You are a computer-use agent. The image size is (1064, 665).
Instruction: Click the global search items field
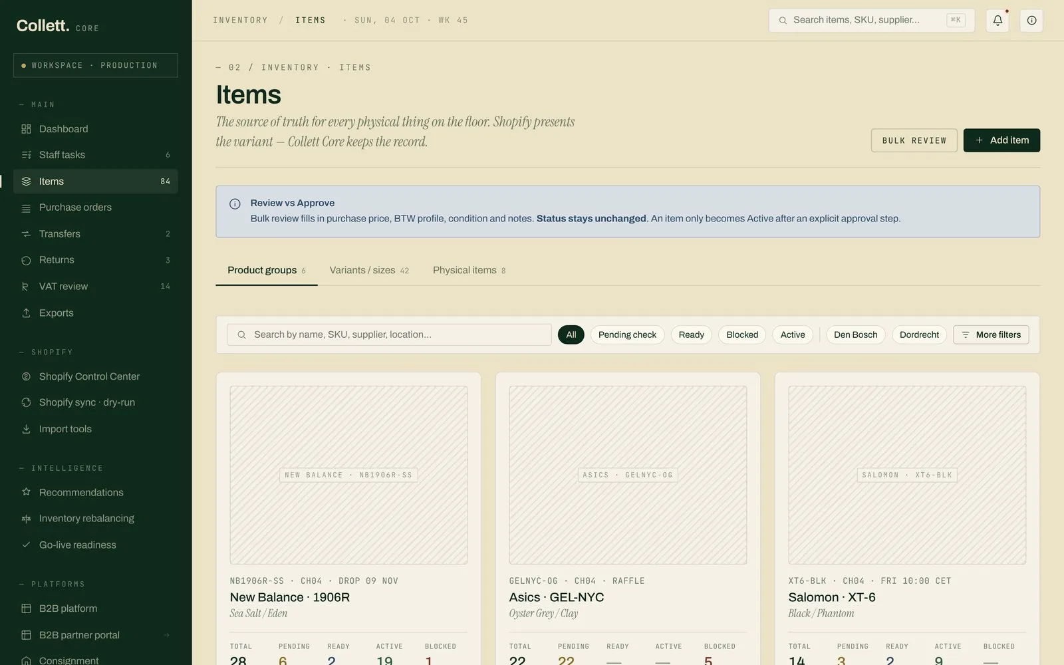(x=871, y=21)
